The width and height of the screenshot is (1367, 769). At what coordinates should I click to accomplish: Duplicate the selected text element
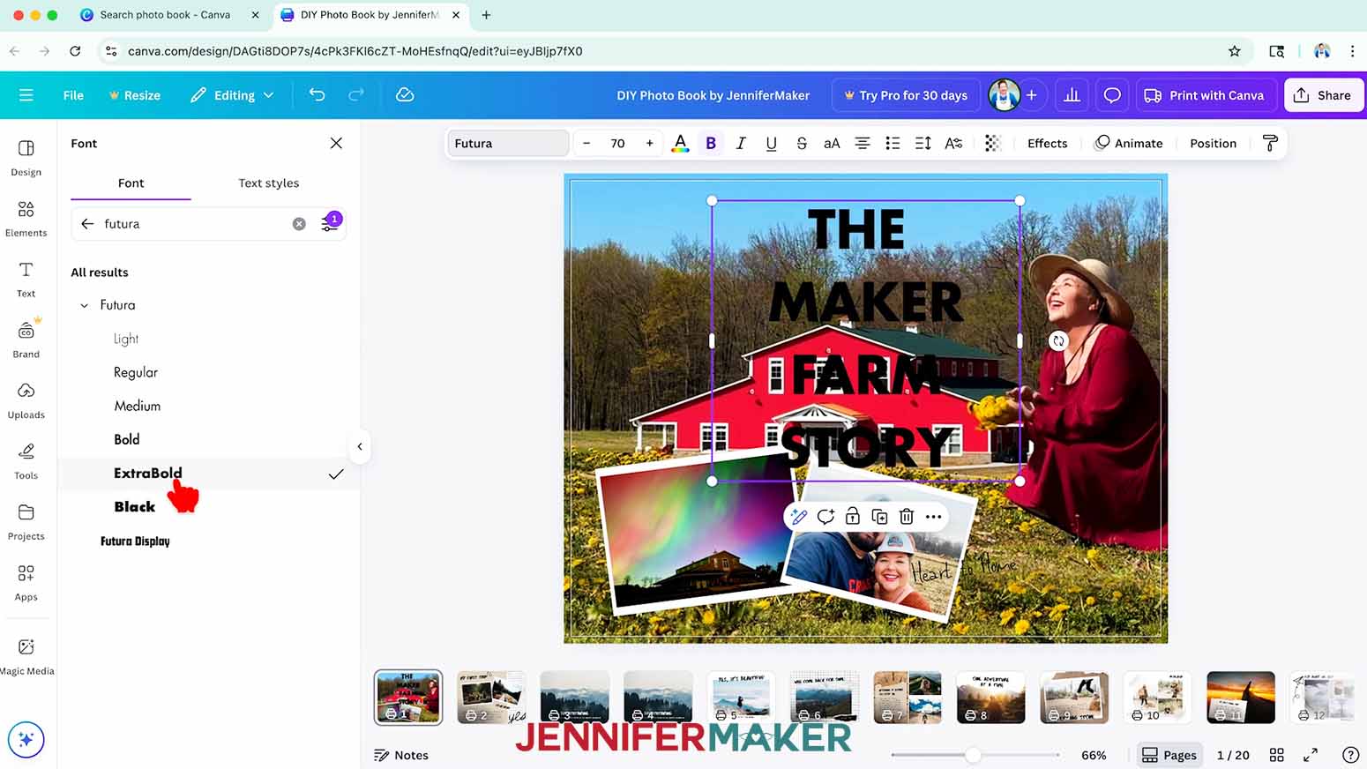click(879, 517)
